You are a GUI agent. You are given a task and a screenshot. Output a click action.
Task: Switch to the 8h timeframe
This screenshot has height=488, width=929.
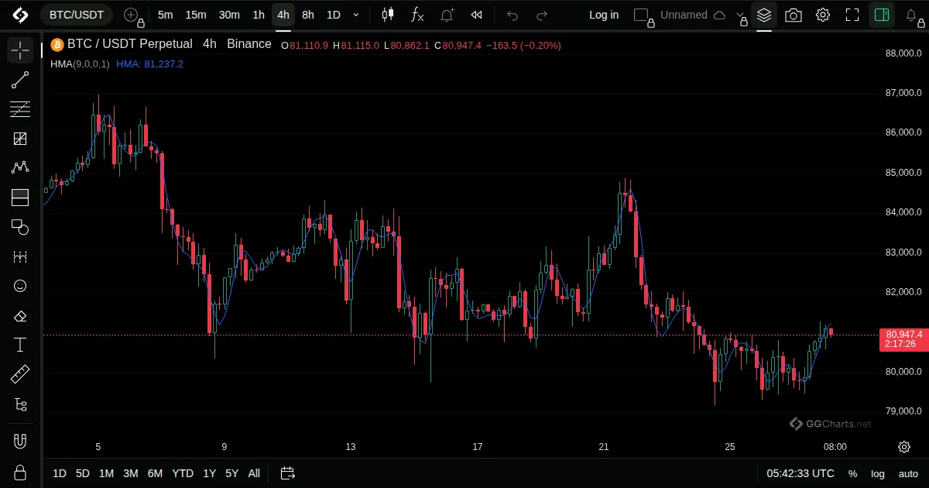tap(308, 15)
